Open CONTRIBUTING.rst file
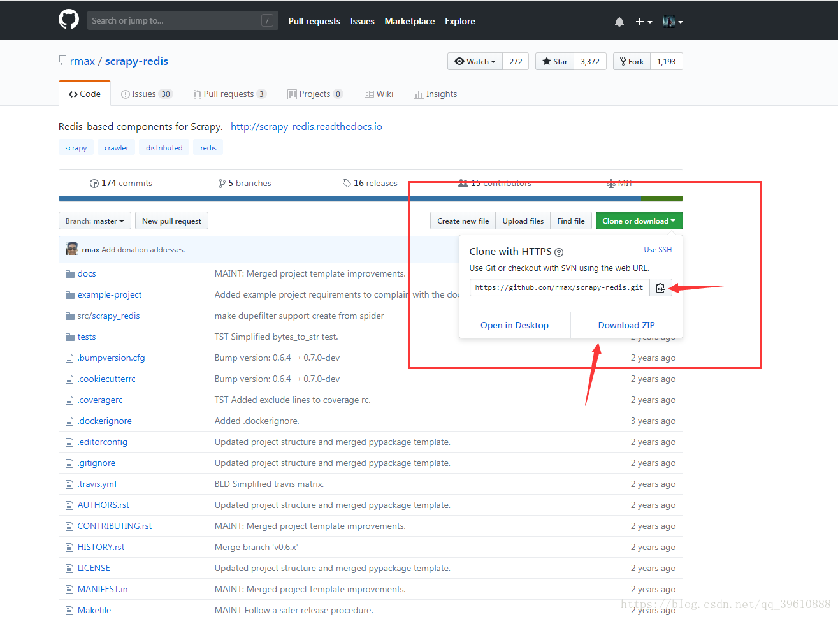The height and width of the screenshot is (617, 838). coord(115,526)
